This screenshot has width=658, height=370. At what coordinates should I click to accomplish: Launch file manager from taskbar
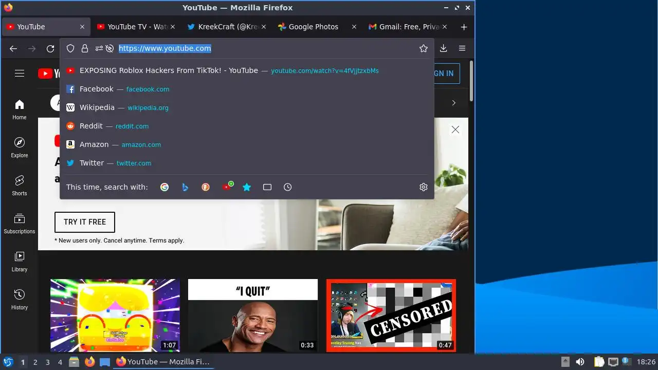point(74,362)
